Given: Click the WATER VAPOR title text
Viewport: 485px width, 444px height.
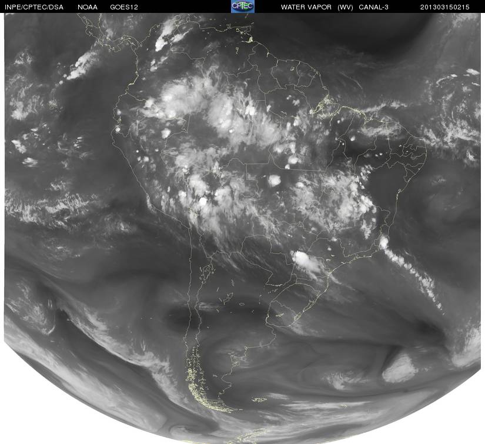Looking at the screenshot, I should tap(306, 7).
